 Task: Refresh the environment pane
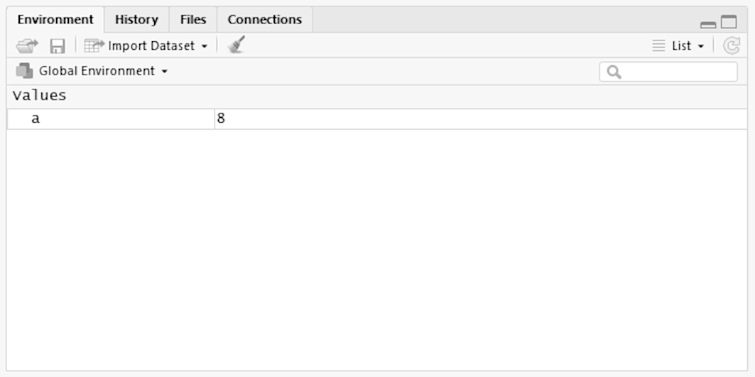coord(731,46)
